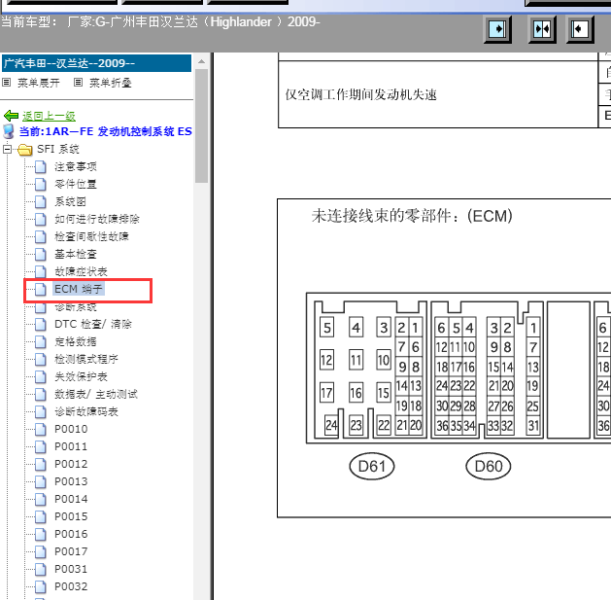This screenshot has width=611, height=600.
Task: Click the sidebar scrollbar thumb
Action: (x=201, y=126)
